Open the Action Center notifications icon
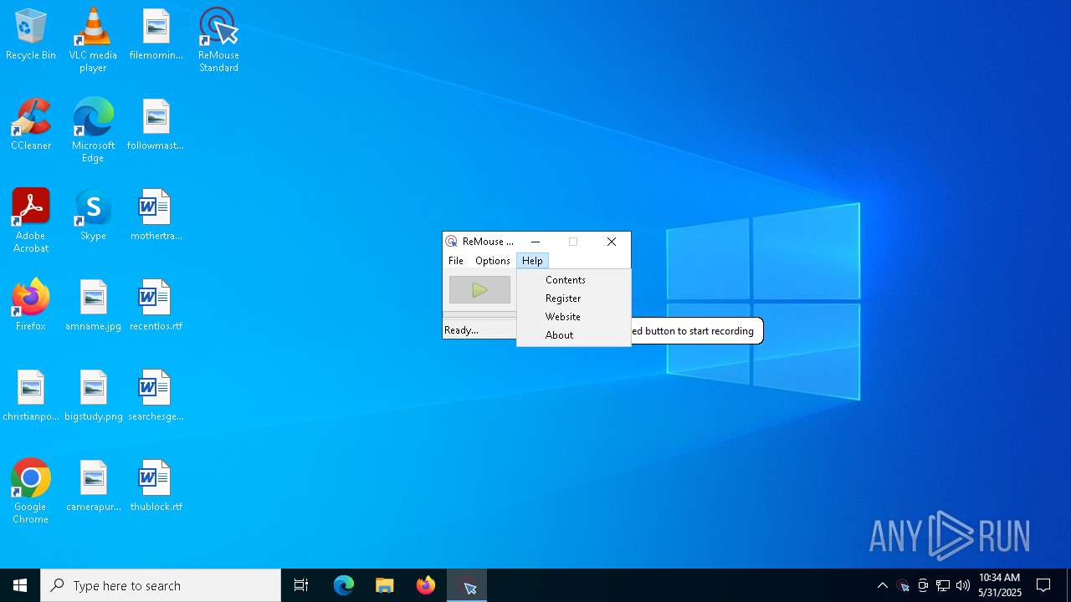Viewport: 1071px width, 602px height. tap(1043, 585)
